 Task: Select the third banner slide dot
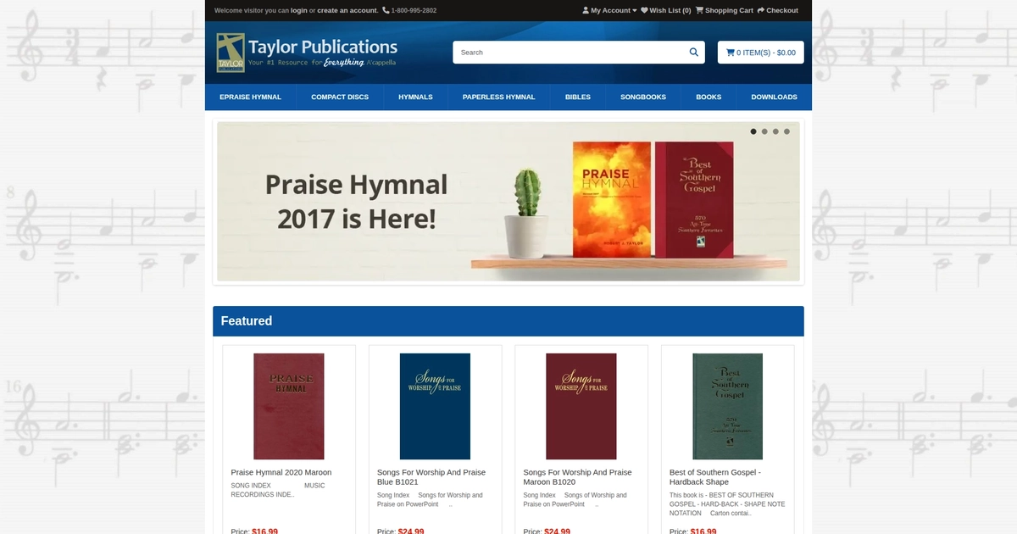[x=775, y=131]
